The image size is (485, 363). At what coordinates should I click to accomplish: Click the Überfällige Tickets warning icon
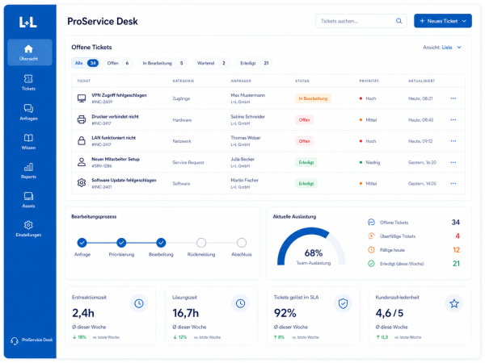tap(371, 236)
